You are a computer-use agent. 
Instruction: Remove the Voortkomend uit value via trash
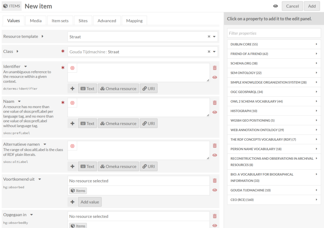(x=215, y=181)
